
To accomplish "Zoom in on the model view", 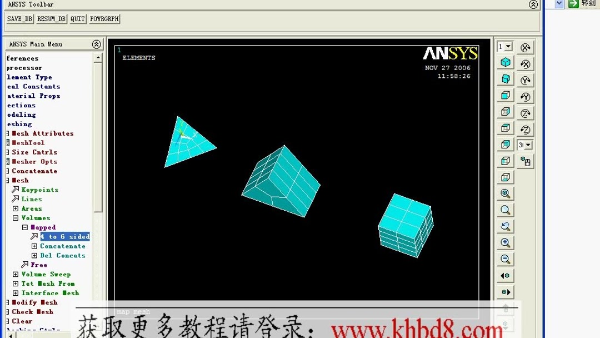I will click(x=505, y=242).
